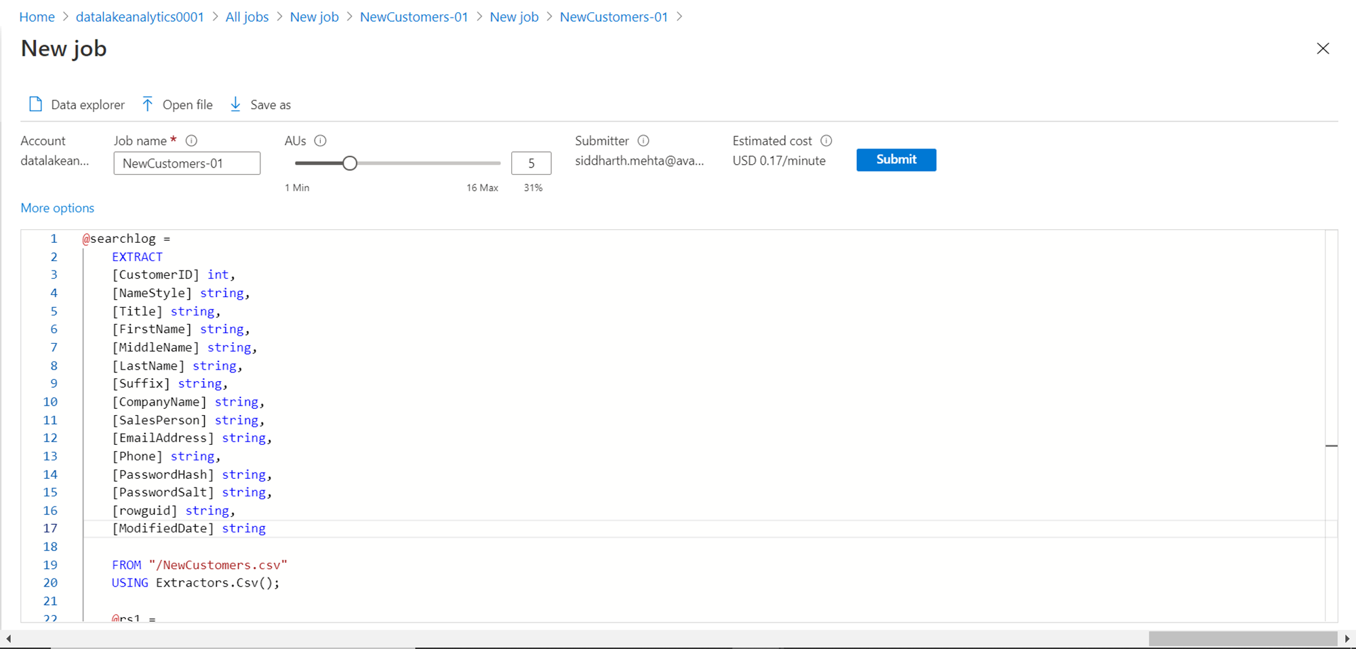Focus the AUs number field showing 5

pyautogui.click(x=532, y=163)
